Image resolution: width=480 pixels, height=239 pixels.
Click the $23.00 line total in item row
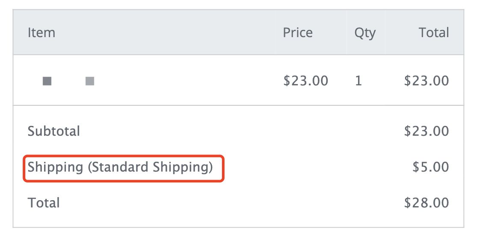[x=427, y=81]
